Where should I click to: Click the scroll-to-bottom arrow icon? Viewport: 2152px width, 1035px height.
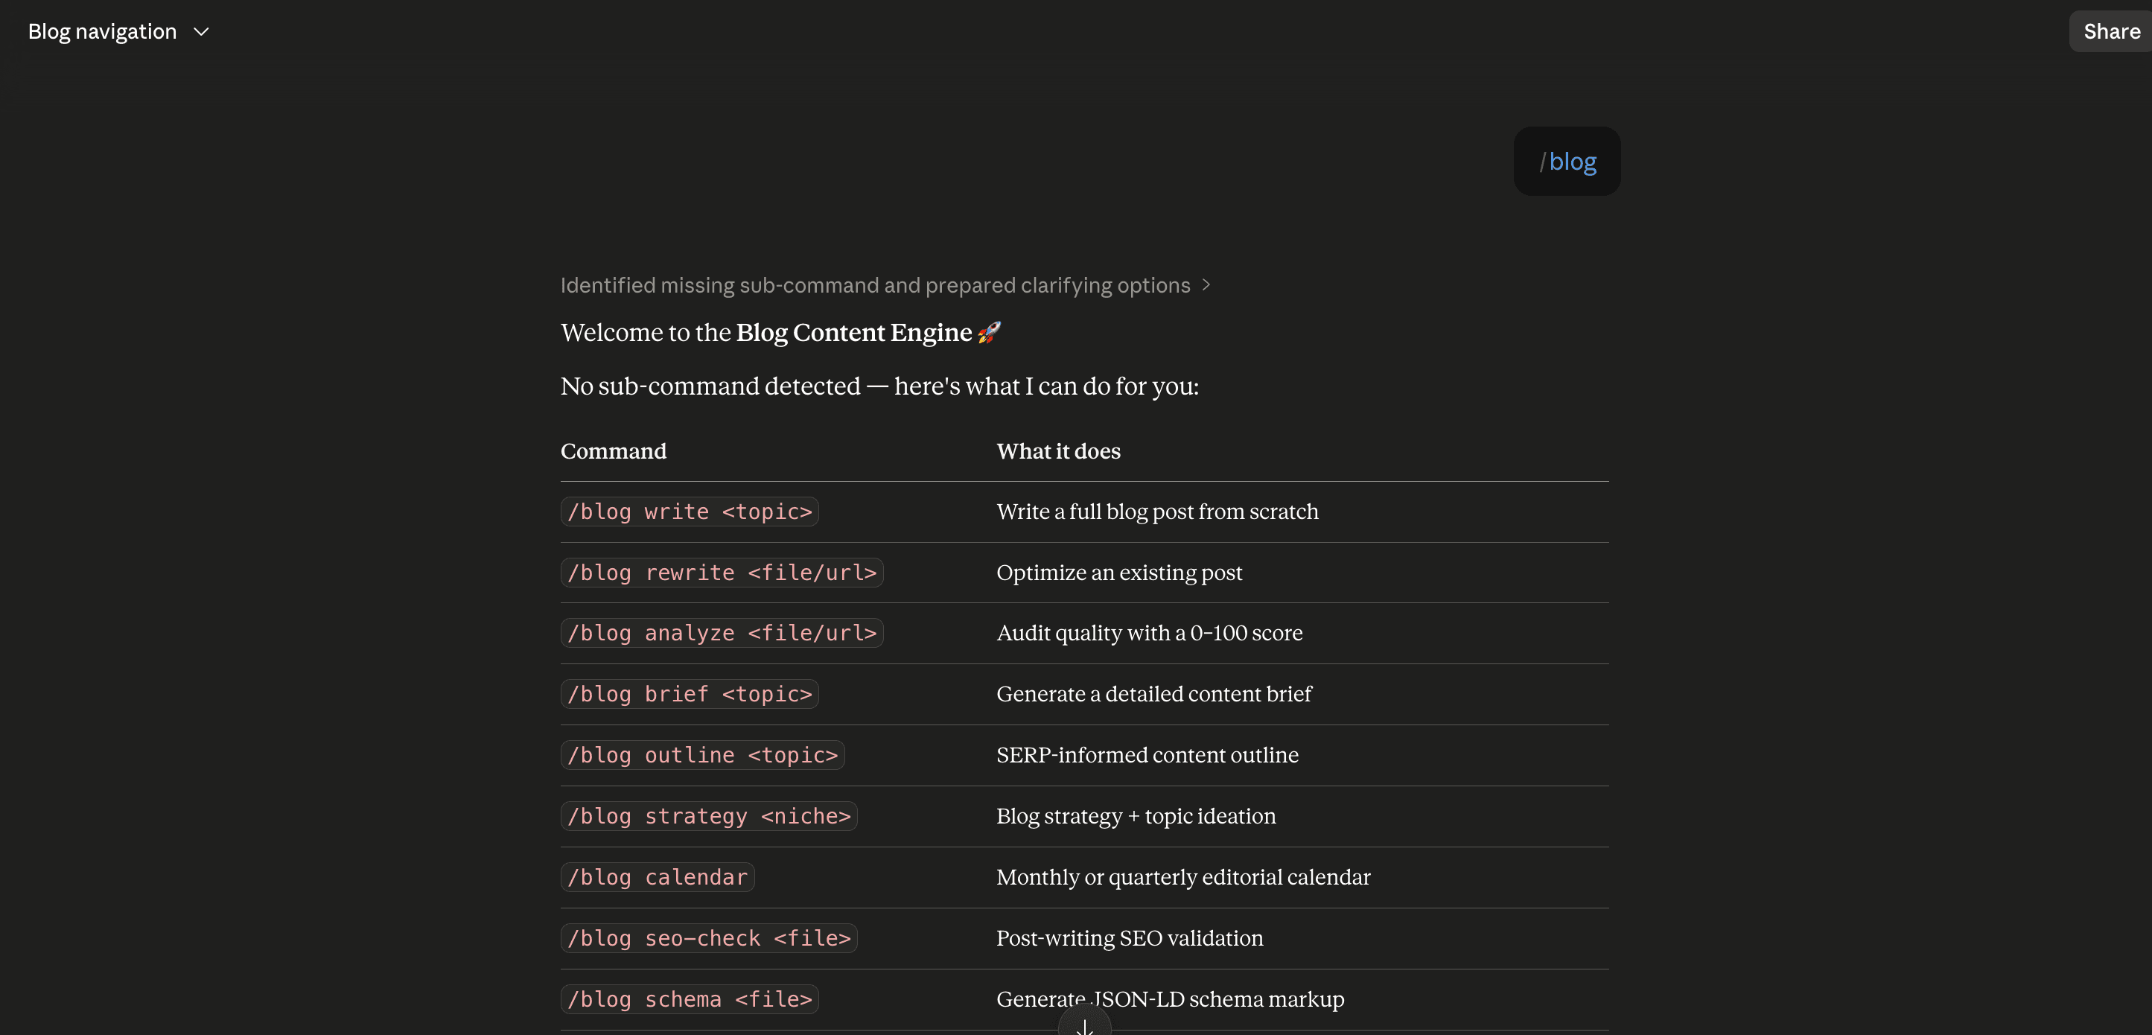(1084, 1027)
